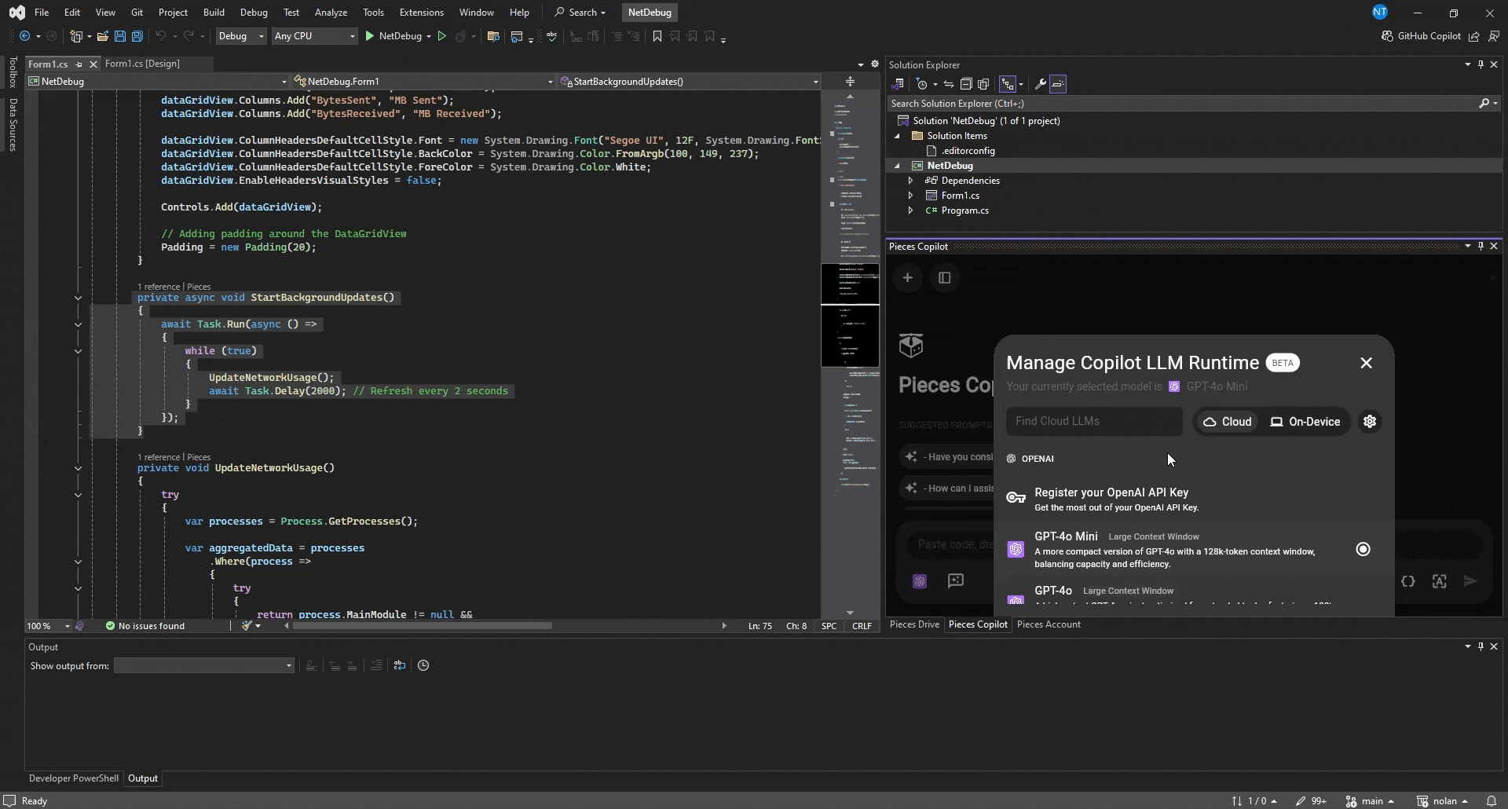Close the Form1.cs editor tab
Image resolution: width=1508 pixels, height=809 pixels.
[93, 64]
